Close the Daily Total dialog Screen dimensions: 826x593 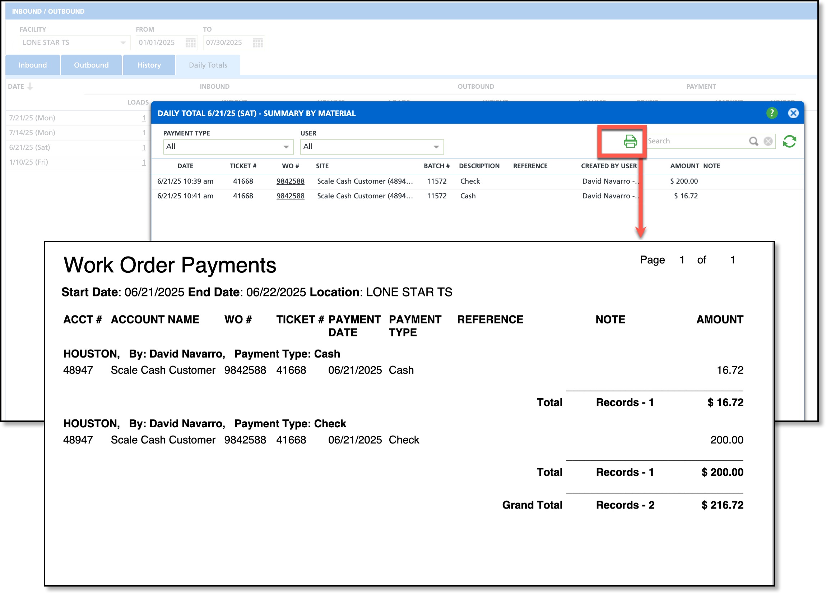793,113
